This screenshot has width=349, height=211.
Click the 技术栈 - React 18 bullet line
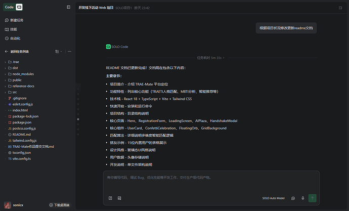[x=151, y=99]
